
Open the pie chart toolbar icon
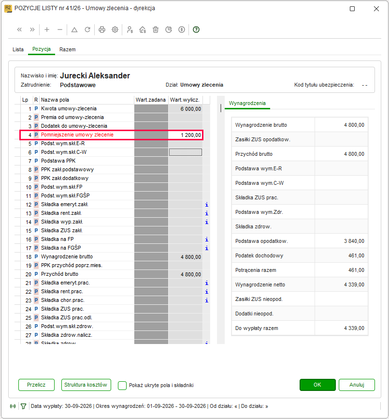(169, 30)
